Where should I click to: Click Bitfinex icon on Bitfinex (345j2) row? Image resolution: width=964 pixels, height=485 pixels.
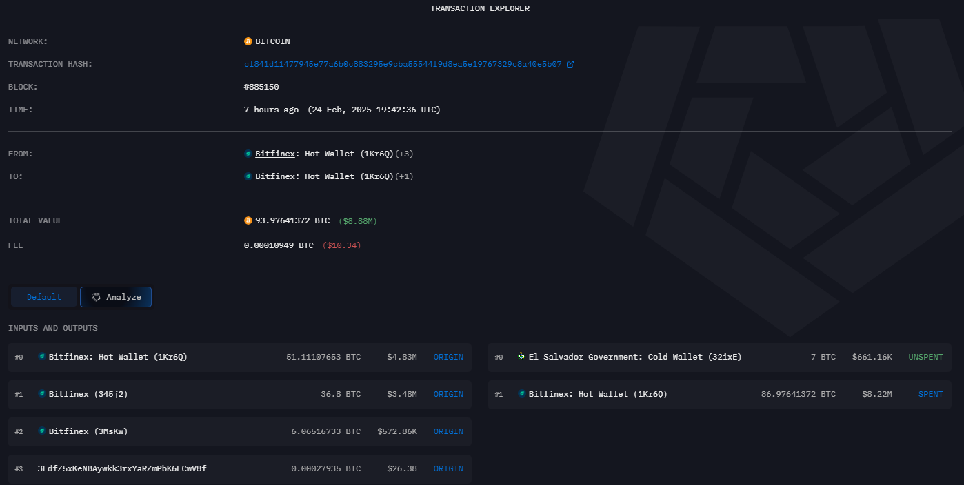tap(42, 394)
